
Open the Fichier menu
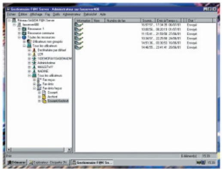11,14
